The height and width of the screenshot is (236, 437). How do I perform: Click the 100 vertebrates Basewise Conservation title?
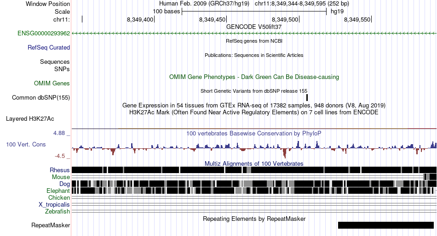(x=254, y=133)
